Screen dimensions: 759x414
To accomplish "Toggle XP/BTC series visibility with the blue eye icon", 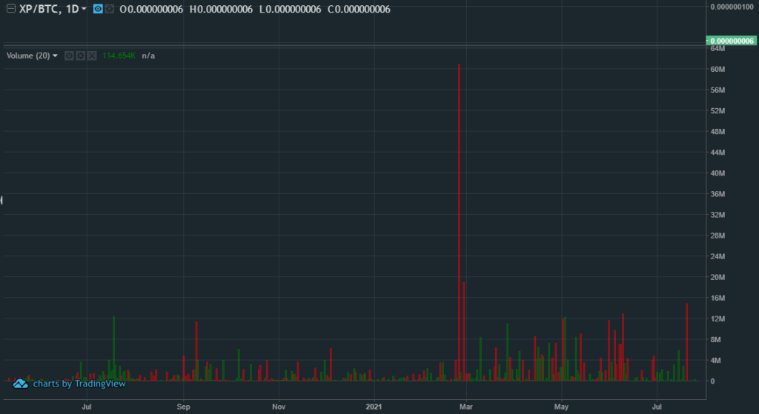I will click(98, 9).
